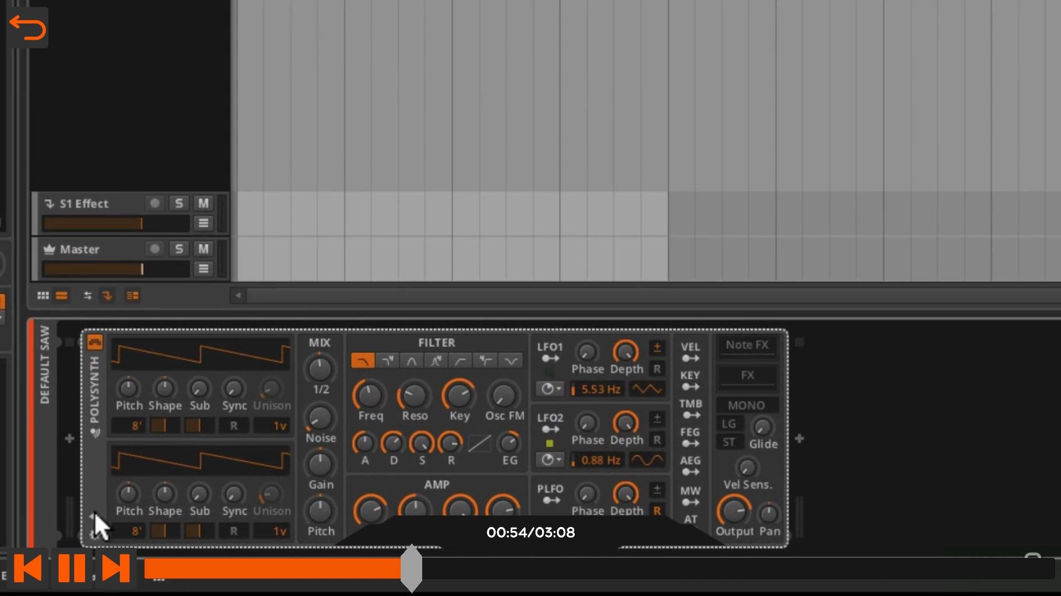Select the band-pass filter type
1061x596 pixels.
412,361
